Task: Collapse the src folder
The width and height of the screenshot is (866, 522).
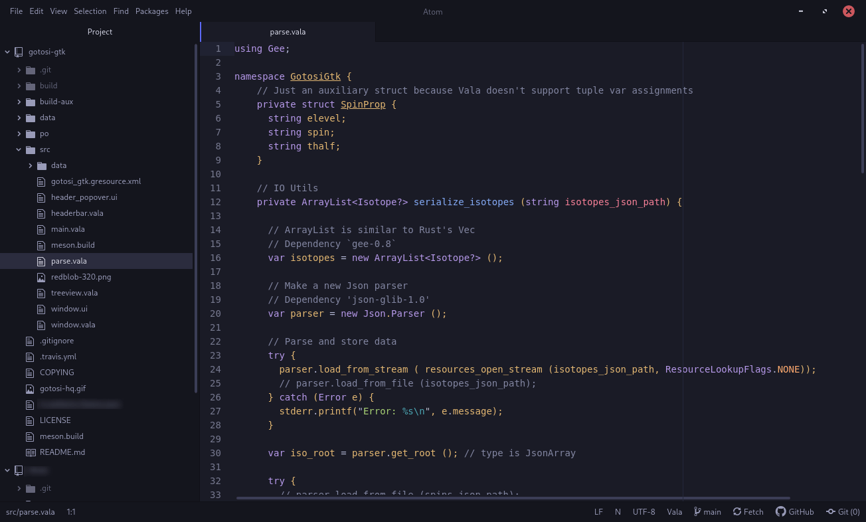Action: pyautogui.click(x=19, y=149)
